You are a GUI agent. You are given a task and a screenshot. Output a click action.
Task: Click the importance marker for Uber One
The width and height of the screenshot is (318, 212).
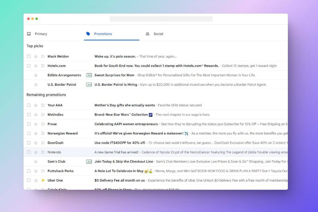(x=43, y=181)
